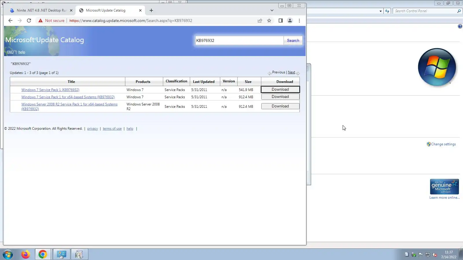Click Learn more online in Control Panel
Screen dimensions: 463x260
[444, 198]
